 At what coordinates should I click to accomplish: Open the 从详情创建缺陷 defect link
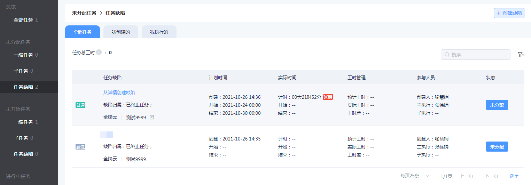click(119, 92)
